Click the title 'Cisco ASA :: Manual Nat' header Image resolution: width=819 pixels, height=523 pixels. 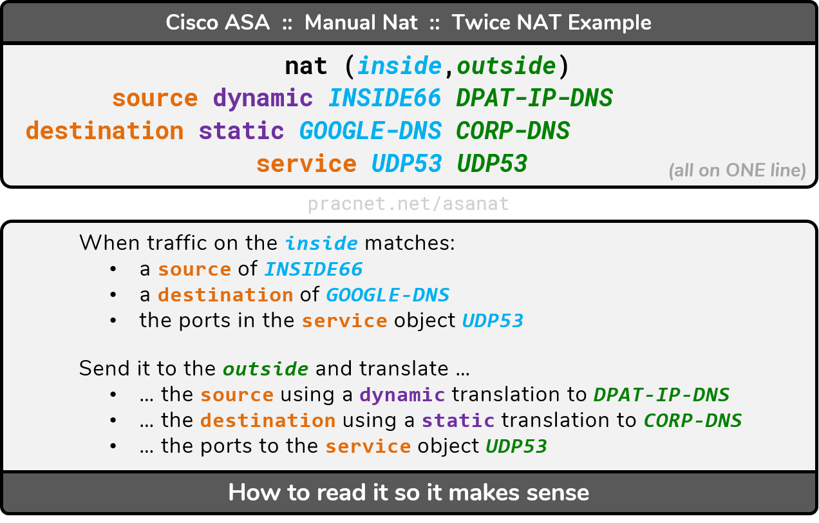408,23
